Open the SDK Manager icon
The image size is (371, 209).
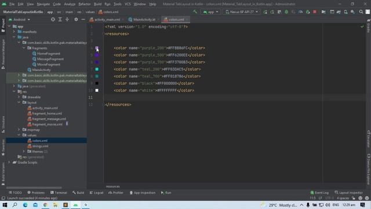352,12
